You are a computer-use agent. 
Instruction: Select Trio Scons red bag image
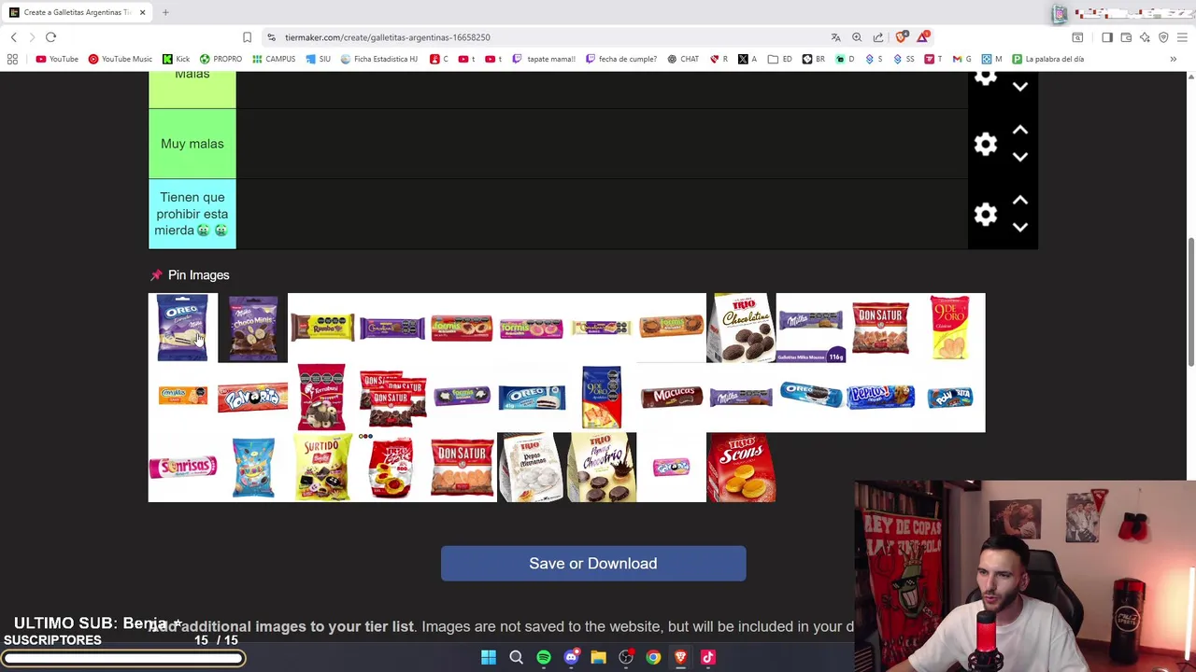pos(741,467)
